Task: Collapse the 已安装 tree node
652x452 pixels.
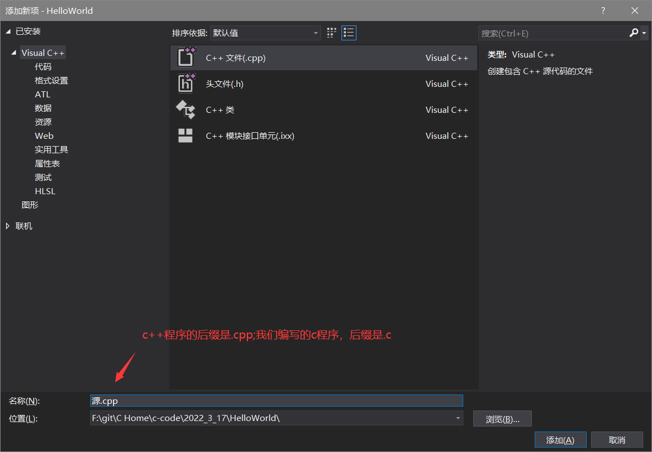Action: [8, 32]
